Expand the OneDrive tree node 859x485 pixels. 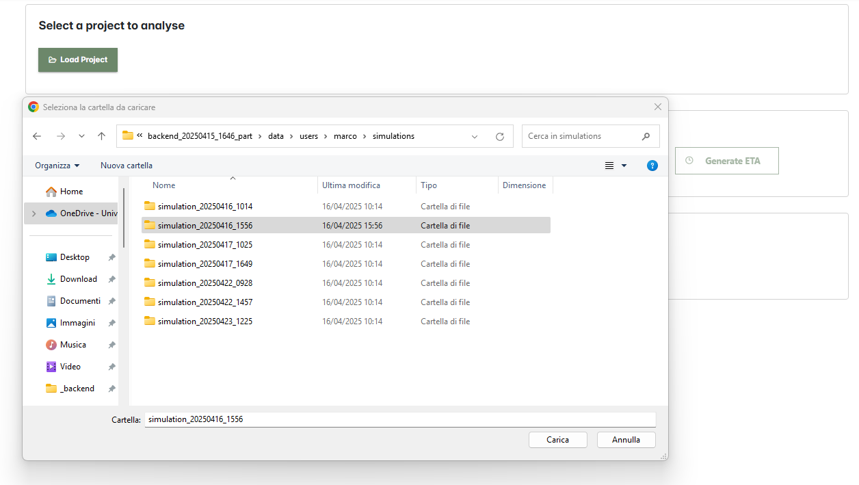34,213
